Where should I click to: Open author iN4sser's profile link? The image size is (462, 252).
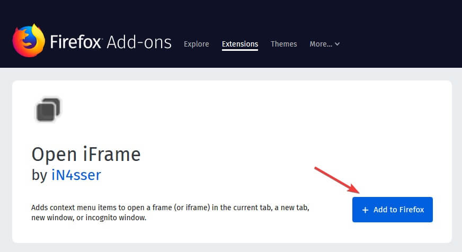click(76, 175)
